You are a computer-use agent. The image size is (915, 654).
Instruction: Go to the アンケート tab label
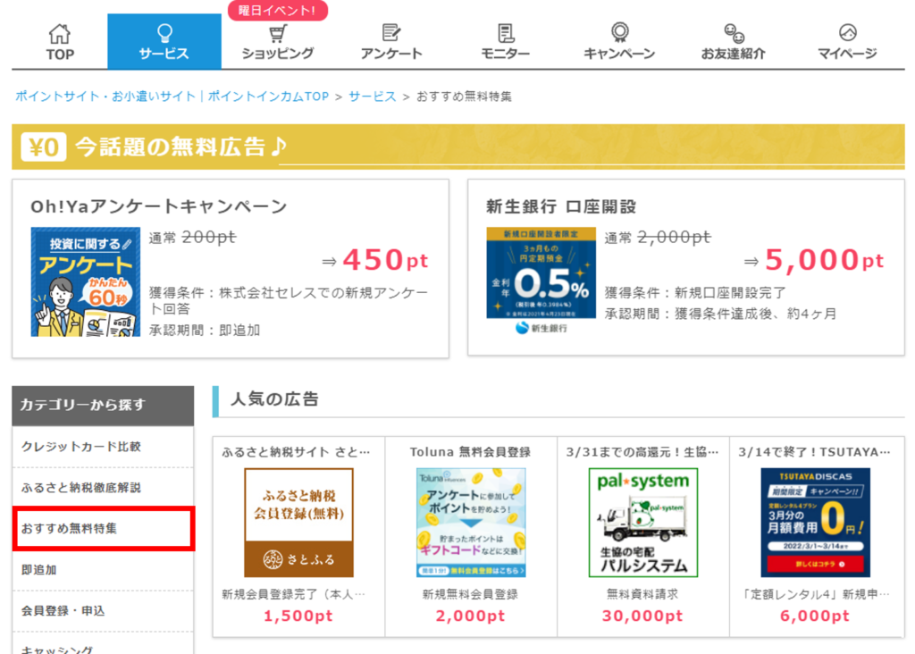tap(391, 54)
